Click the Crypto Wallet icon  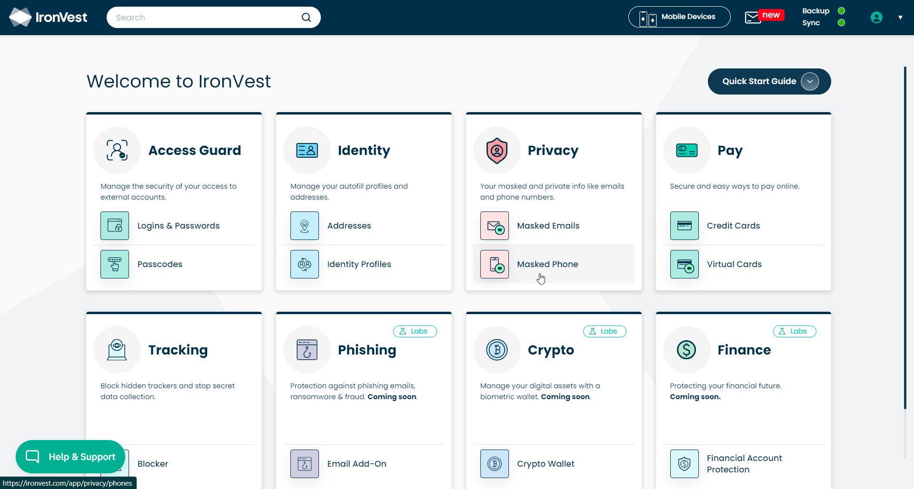(x=495, y=464)
